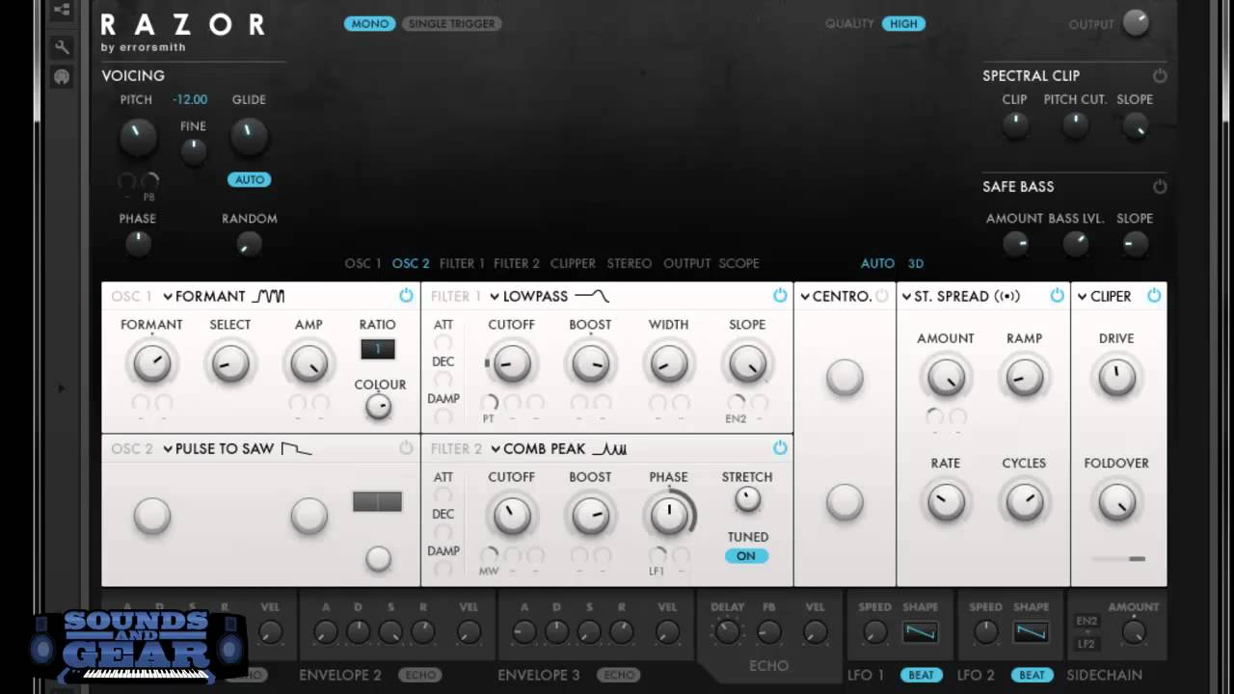
Task: Click the Comb Peak curve icon in Filter 2
Action: point(609,448)
